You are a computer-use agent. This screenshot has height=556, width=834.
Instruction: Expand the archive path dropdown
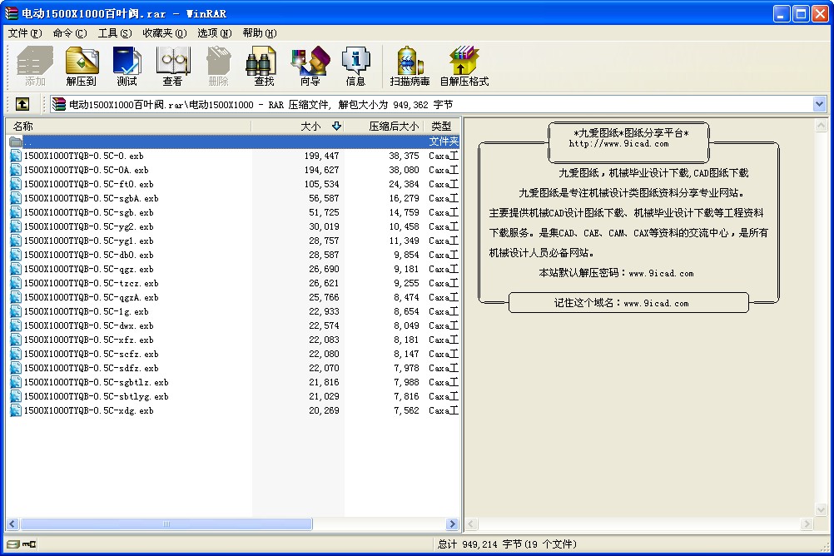[819, 104]
